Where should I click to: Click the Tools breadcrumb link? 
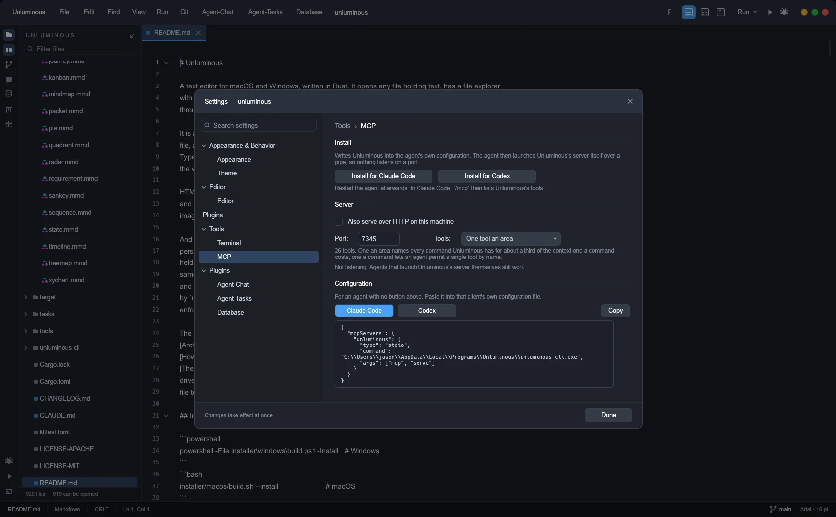343,126
